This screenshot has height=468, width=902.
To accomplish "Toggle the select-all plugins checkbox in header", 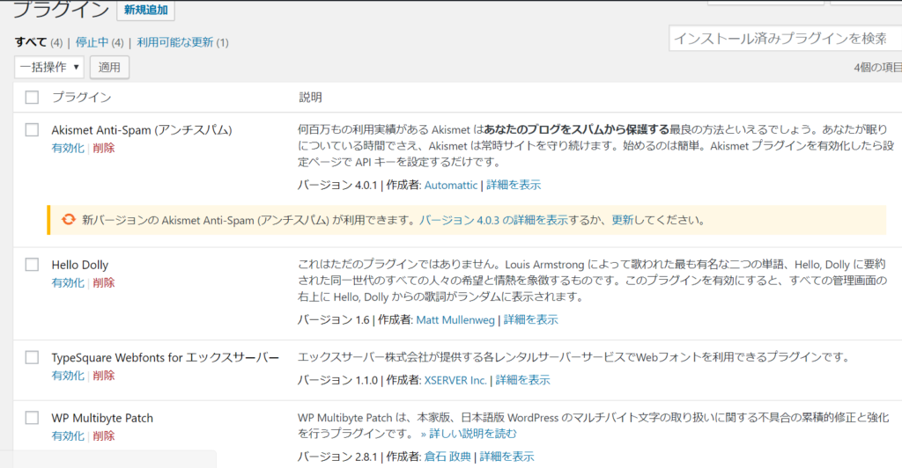I will pyautogui.click(x=33, y=97).
